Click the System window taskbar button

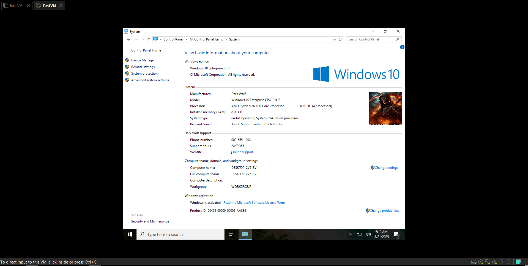[245, 234]
